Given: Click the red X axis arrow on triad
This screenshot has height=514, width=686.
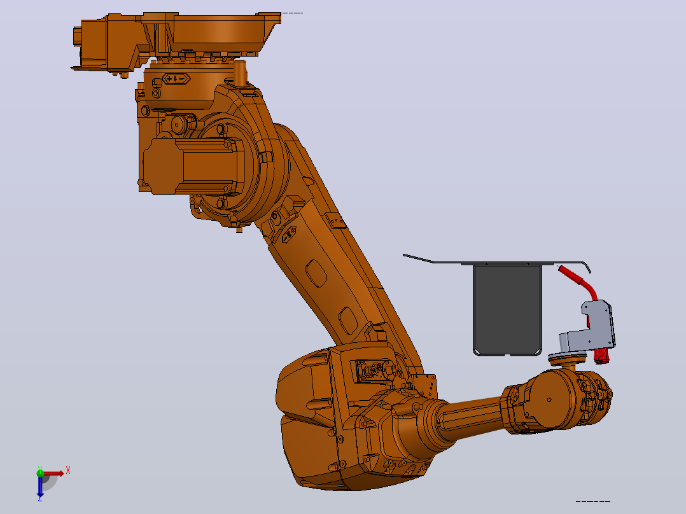Looking at the screenshot, I should [x=54, y=473].
